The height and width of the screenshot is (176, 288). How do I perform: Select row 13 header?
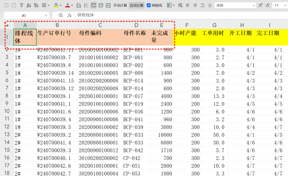coord(7,134)
